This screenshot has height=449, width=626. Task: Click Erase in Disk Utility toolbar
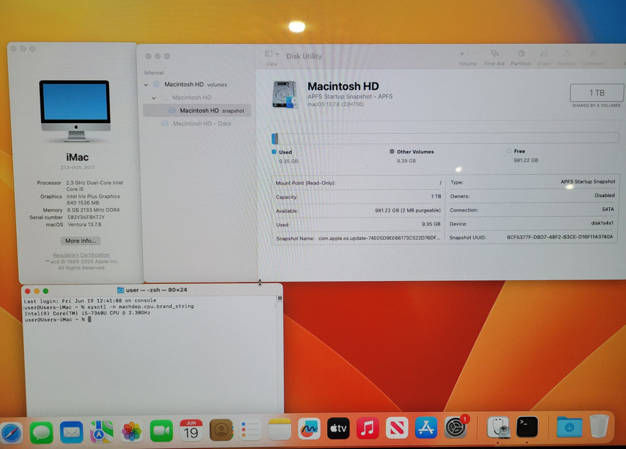[544, 58]
